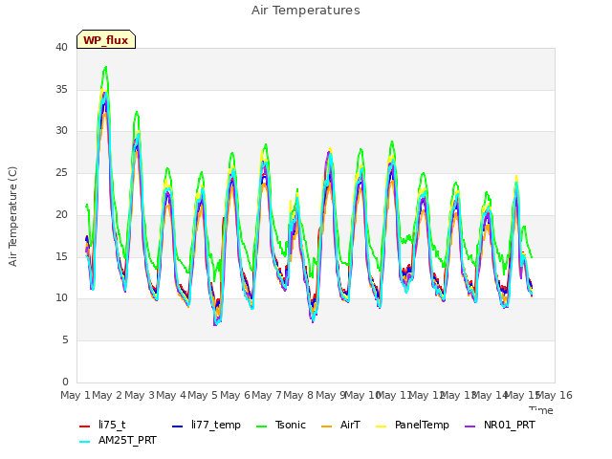Image resolution: width=612 pixels, height=459 pixels.
Task: Click the WP_flux annotation label
Action: pos(106,40)
